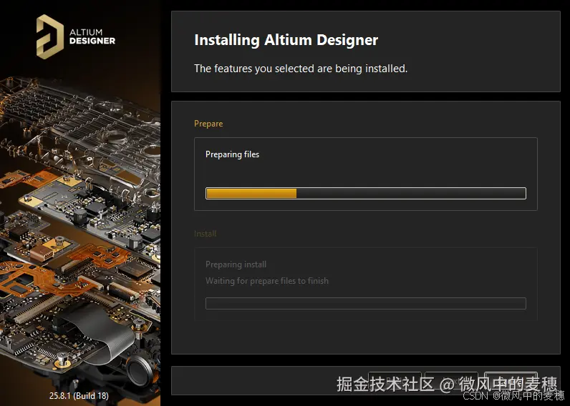Screen dimensions: 570x406
Task: Click the 'Prepare' section label
Action: tap(208, 124)
